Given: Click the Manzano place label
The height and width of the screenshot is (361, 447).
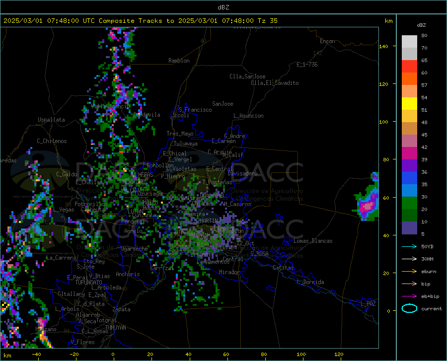Looking at the screenshot, I should coord(46,329).
